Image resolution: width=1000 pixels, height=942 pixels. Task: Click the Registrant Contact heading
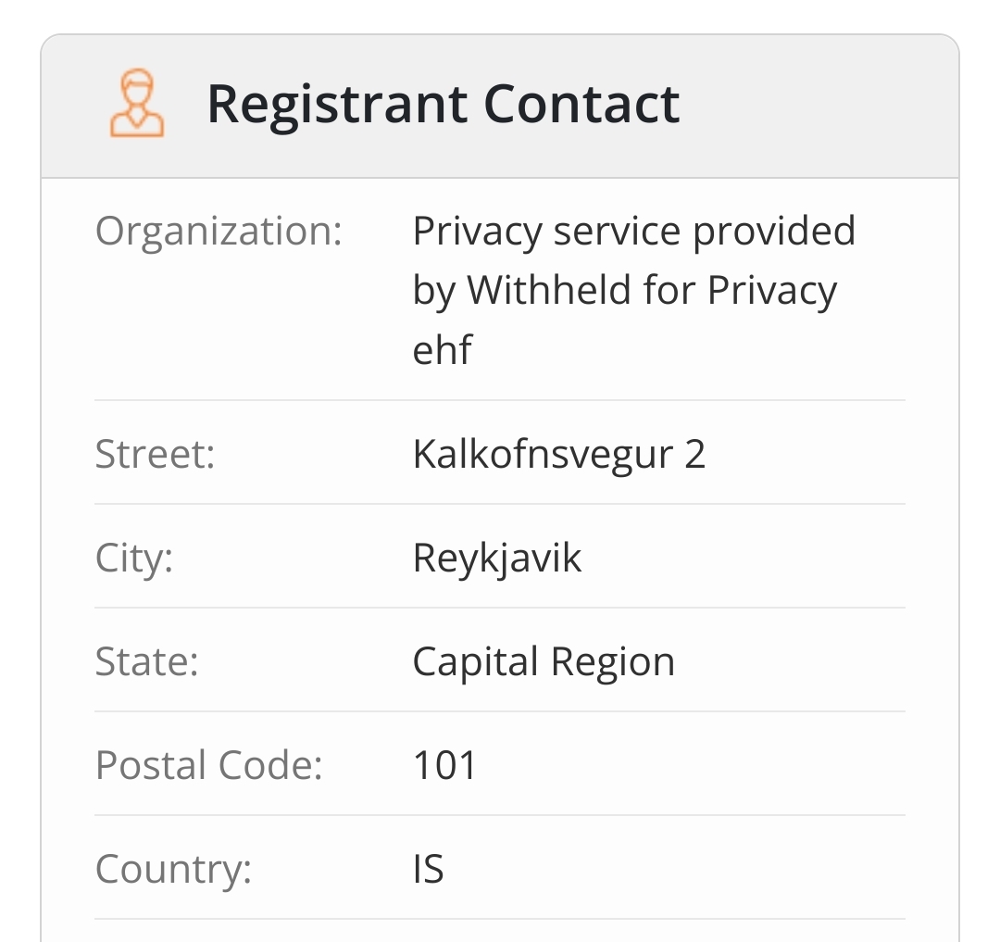click(x=444, y=105)
